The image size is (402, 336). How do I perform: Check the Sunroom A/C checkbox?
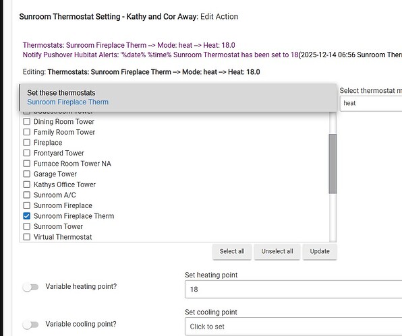27,195
